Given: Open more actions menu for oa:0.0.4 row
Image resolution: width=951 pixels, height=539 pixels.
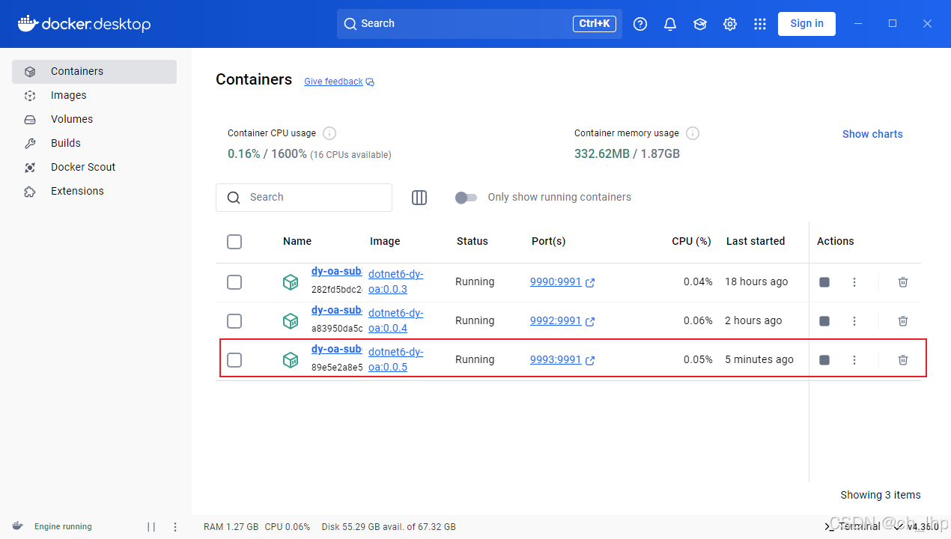Looking at the screenshot, I should click(854, 321).
